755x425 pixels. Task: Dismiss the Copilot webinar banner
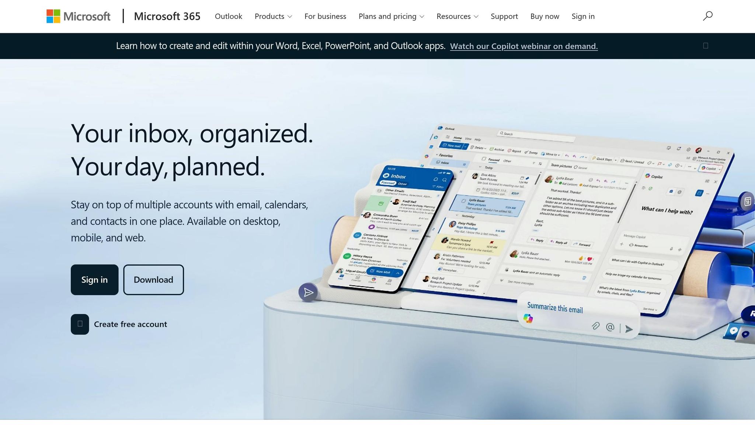[x=706, y=46]
